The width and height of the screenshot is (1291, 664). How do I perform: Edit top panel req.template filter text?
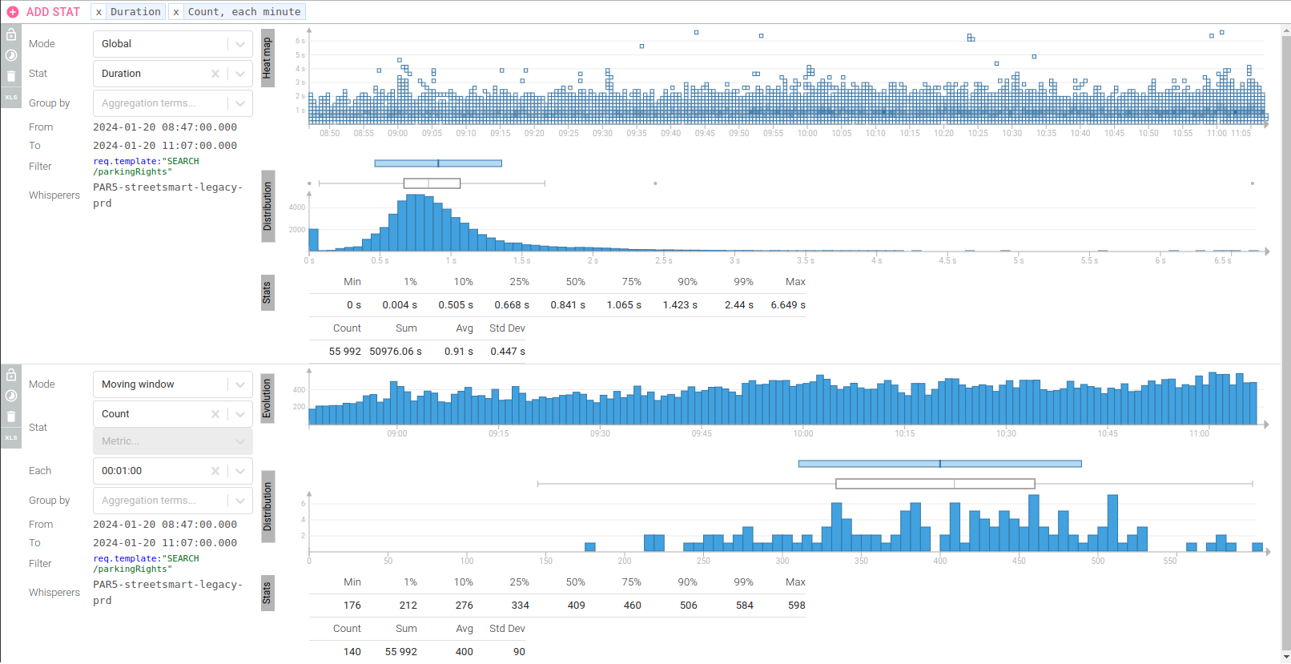tap(147, 167)
